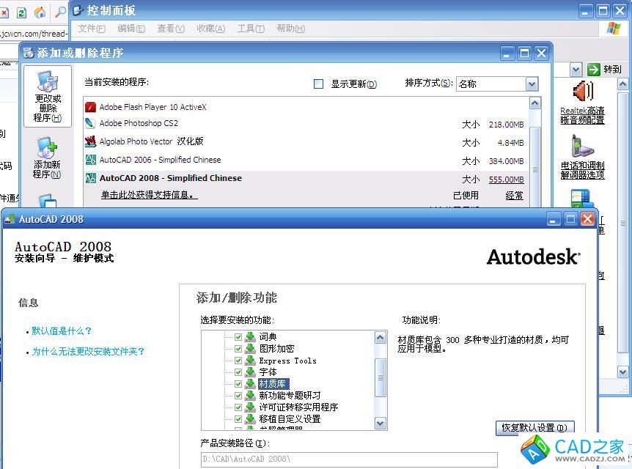Image resolution: width=632 pixels, height=469 pixels.
Task: Open the address bar dropdown arrow beside Go
Action: tap(576, 69)
